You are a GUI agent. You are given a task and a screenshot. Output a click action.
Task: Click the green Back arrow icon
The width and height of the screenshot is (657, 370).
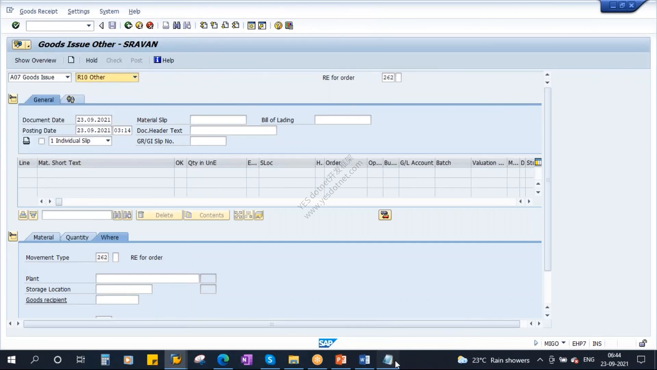pyautogui.click(x=128, y=25)
